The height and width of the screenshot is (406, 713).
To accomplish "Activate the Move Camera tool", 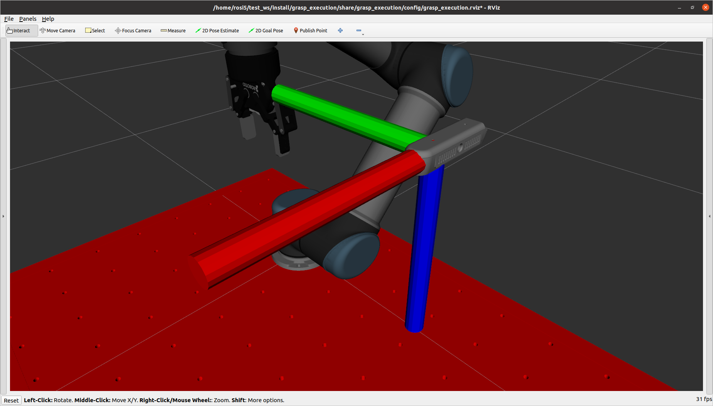I will coord(57,31).
